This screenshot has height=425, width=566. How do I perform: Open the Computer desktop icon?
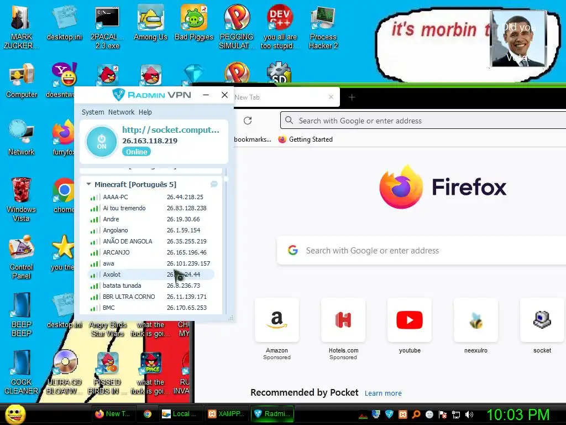22,80
